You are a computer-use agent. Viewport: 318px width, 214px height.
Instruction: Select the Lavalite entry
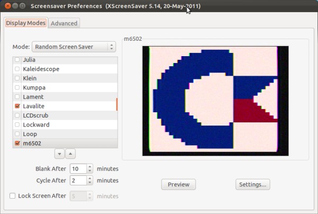coord(65,106)
